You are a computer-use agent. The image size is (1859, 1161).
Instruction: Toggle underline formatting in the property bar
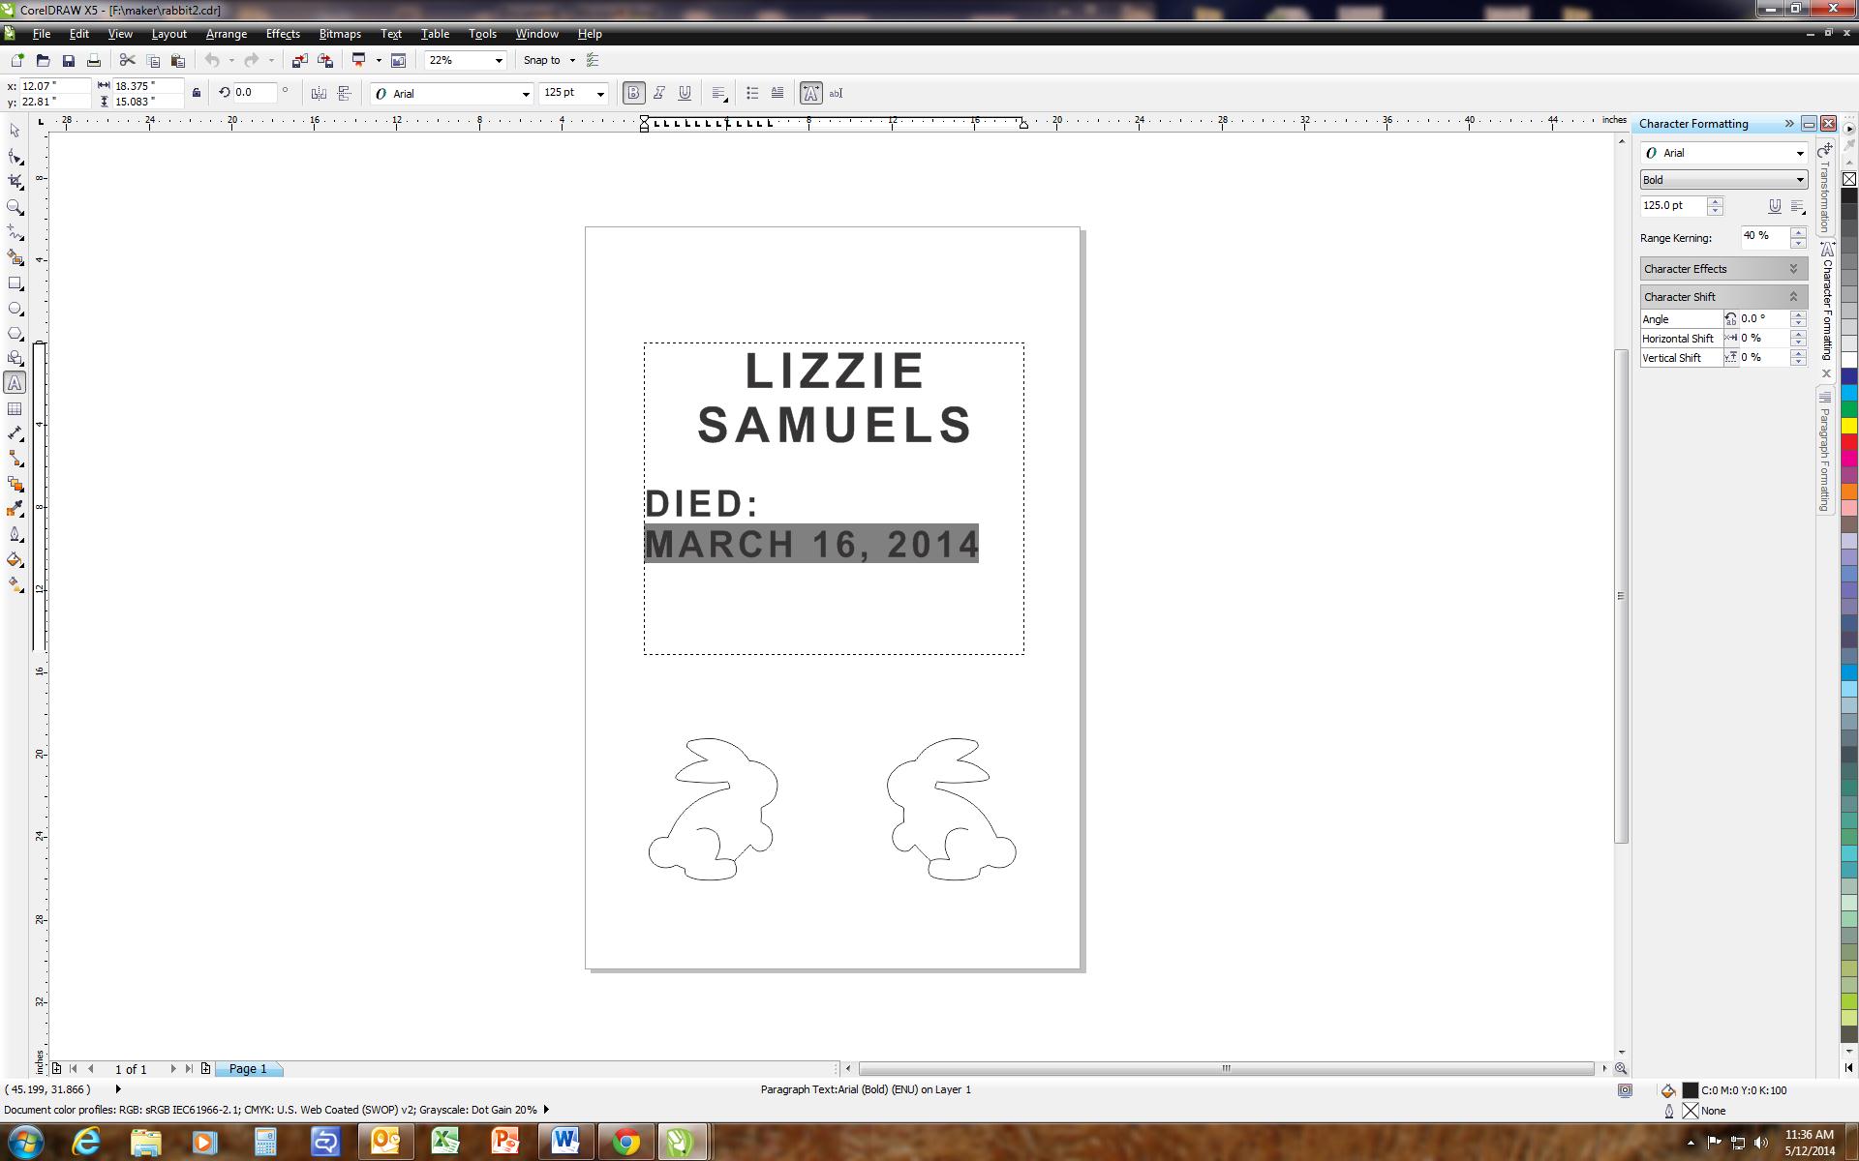click(x=686, y=93)
